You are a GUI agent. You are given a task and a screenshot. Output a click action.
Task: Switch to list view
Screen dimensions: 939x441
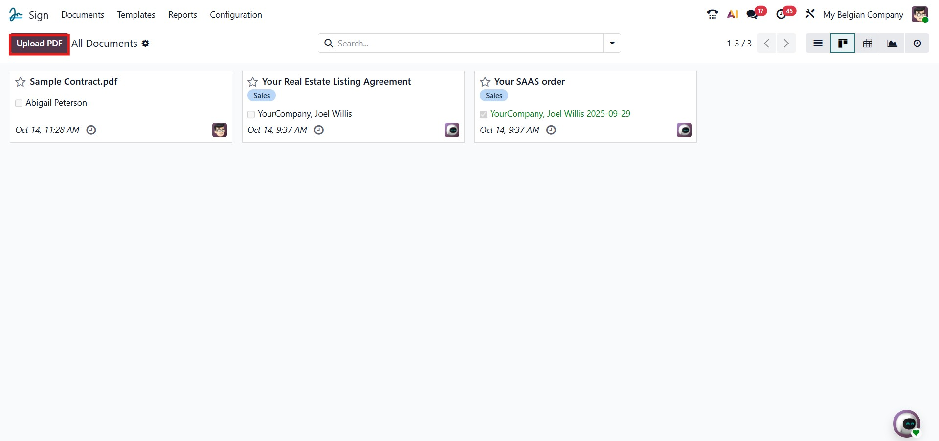tap(818, 44)
